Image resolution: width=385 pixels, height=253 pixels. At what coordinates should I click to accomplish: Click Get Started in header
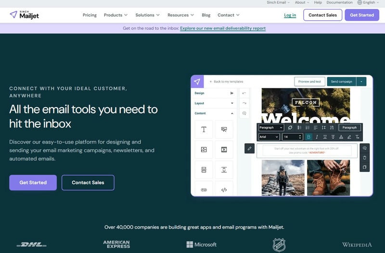(362, 15)
